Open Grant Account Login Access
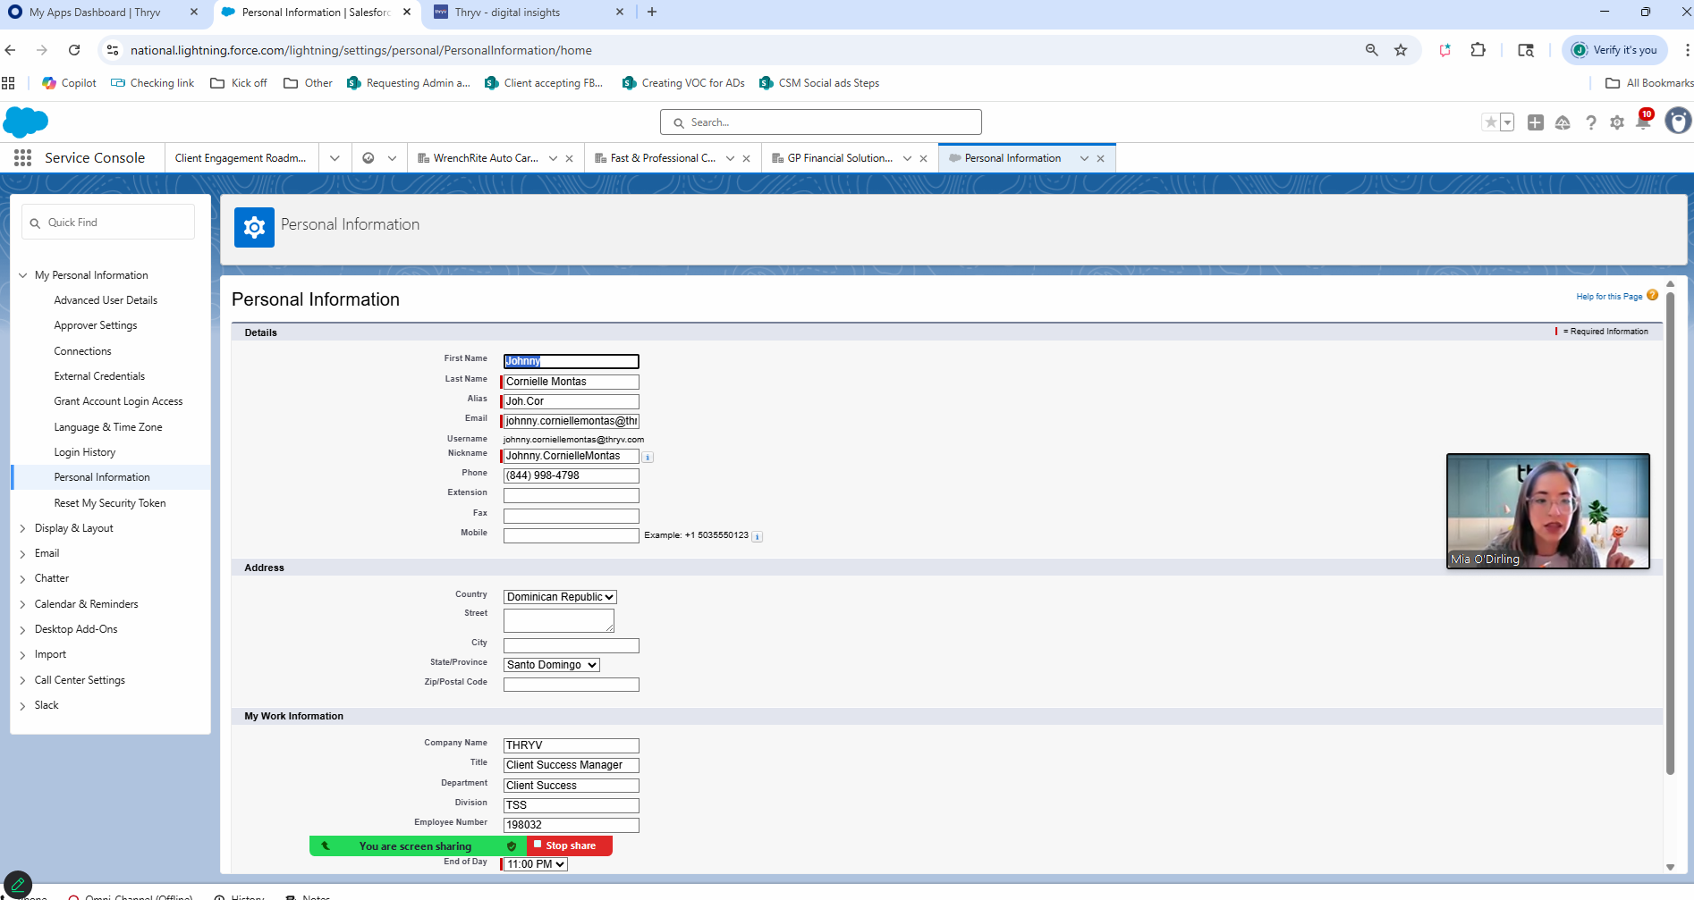1694x900 pixels. (118, 401)
